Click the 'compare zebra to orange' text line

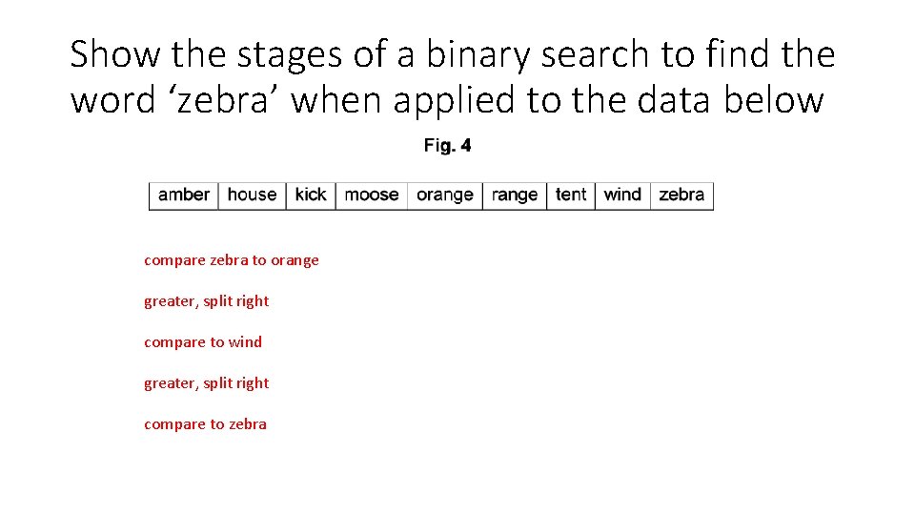pyautogui.click(x=231, y=260)
